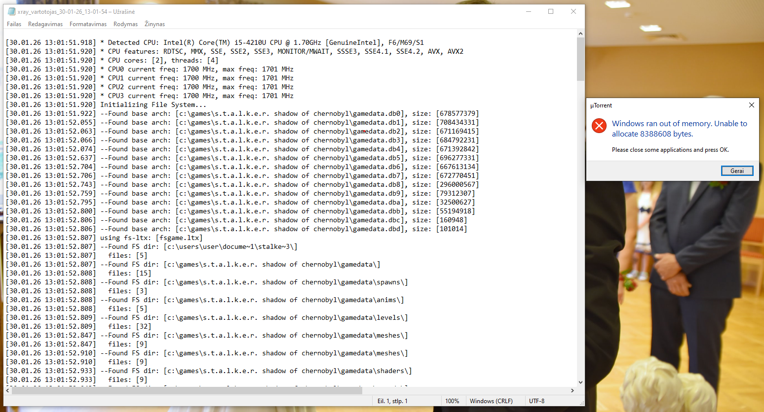
Task: Close the µTorrent error dialog
Action: pos(751,105)
